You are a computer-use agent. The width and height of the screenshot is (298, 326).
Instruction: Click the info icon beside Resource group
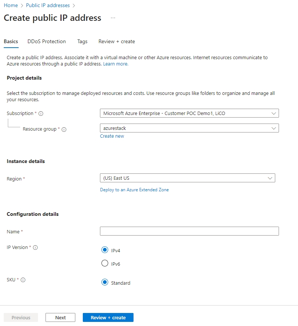64,130
